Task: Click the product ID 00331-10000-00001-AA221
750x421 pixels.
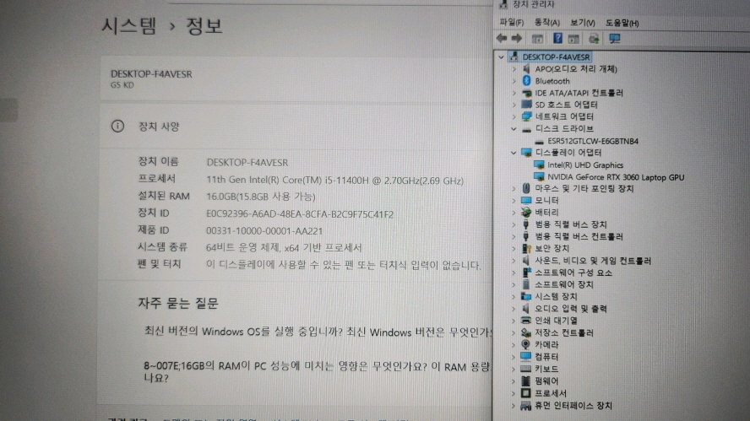Action: (x=264, y=231)
